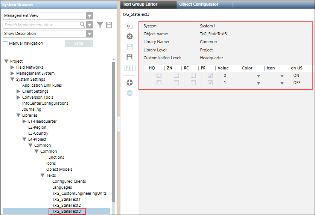Open Color picker dropdown for OFF row

click(258, 83)
